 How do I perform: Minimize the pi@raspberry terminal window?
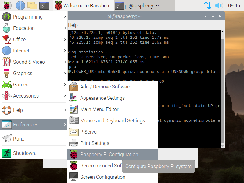click(x=206, y=16)
